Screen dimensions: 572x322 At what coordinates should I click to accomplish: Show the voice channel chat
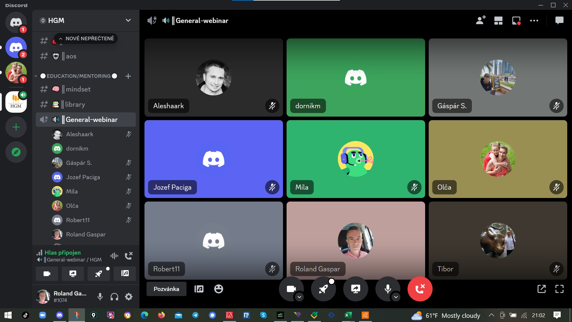point(559,21)
